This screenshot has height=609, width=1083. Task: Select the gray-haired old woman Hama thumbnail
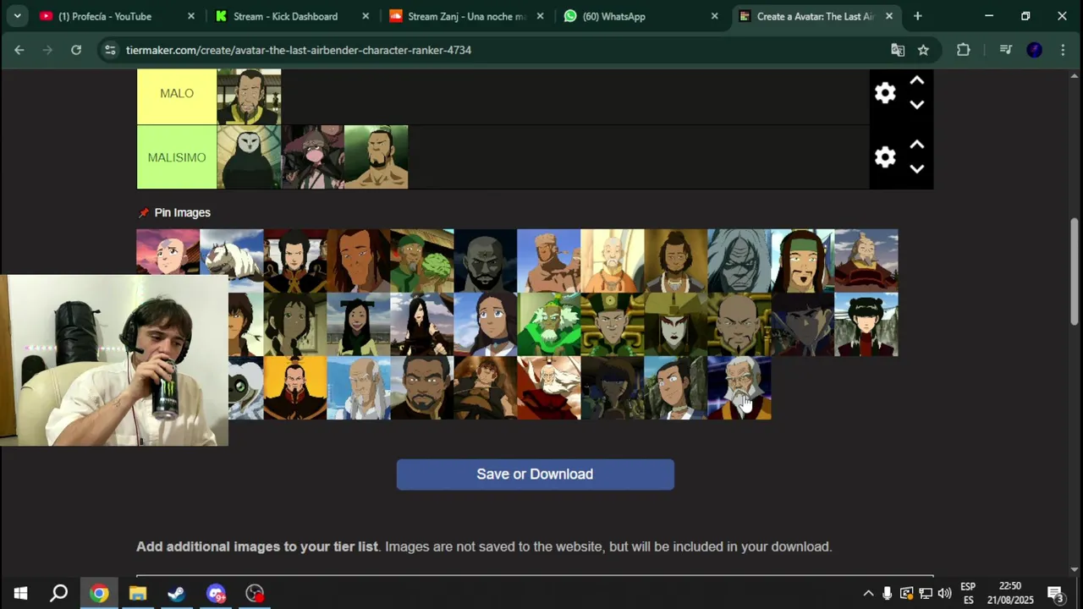click(x=739, y=261)
